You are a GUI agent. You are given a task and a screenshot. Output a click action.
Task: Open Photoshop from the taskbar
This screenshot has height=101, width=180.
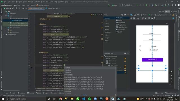[x=101, y=99]
